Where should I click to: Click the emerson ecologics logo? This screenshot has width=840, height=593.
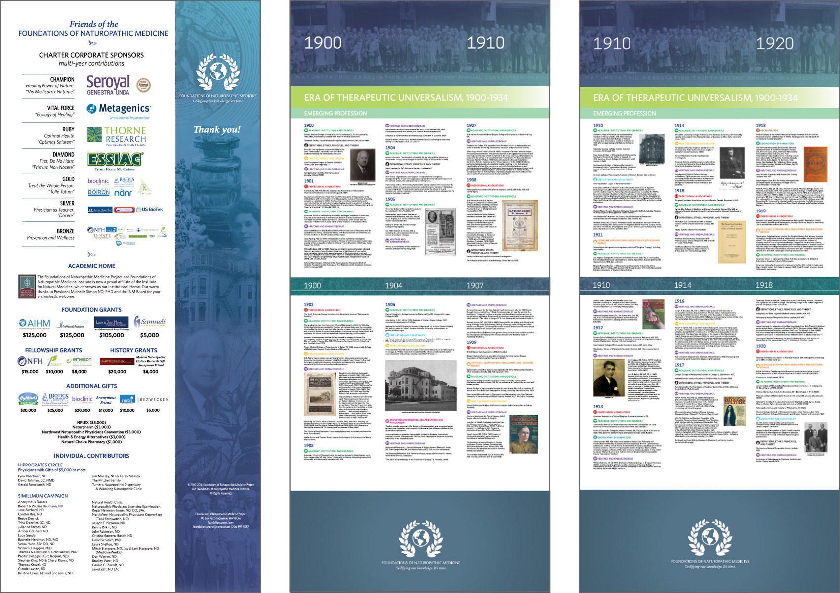(x=80, y=361)
